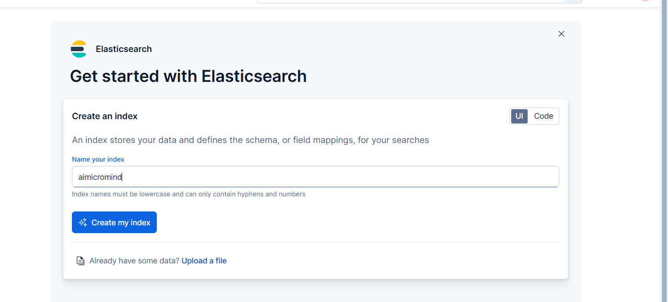
Task: Click the index schema description text
Action: 250,140
